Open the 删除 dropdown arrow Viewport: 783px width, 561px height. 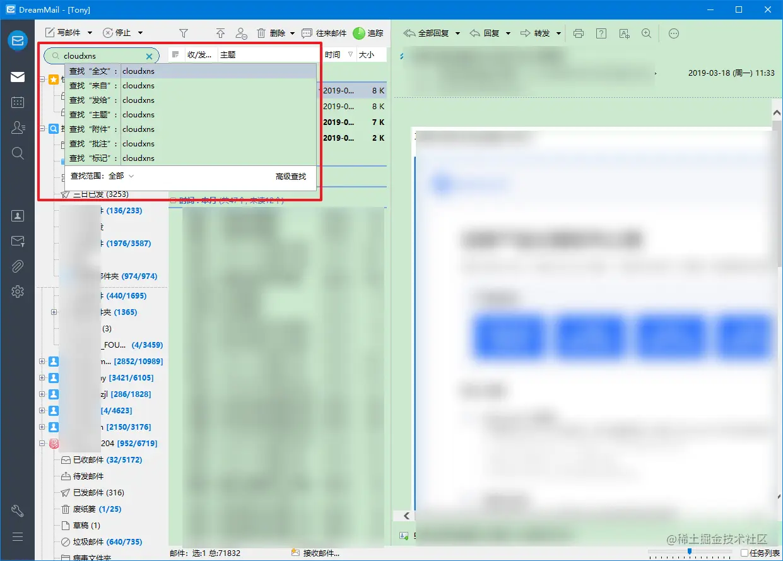(x=292, y=33)
